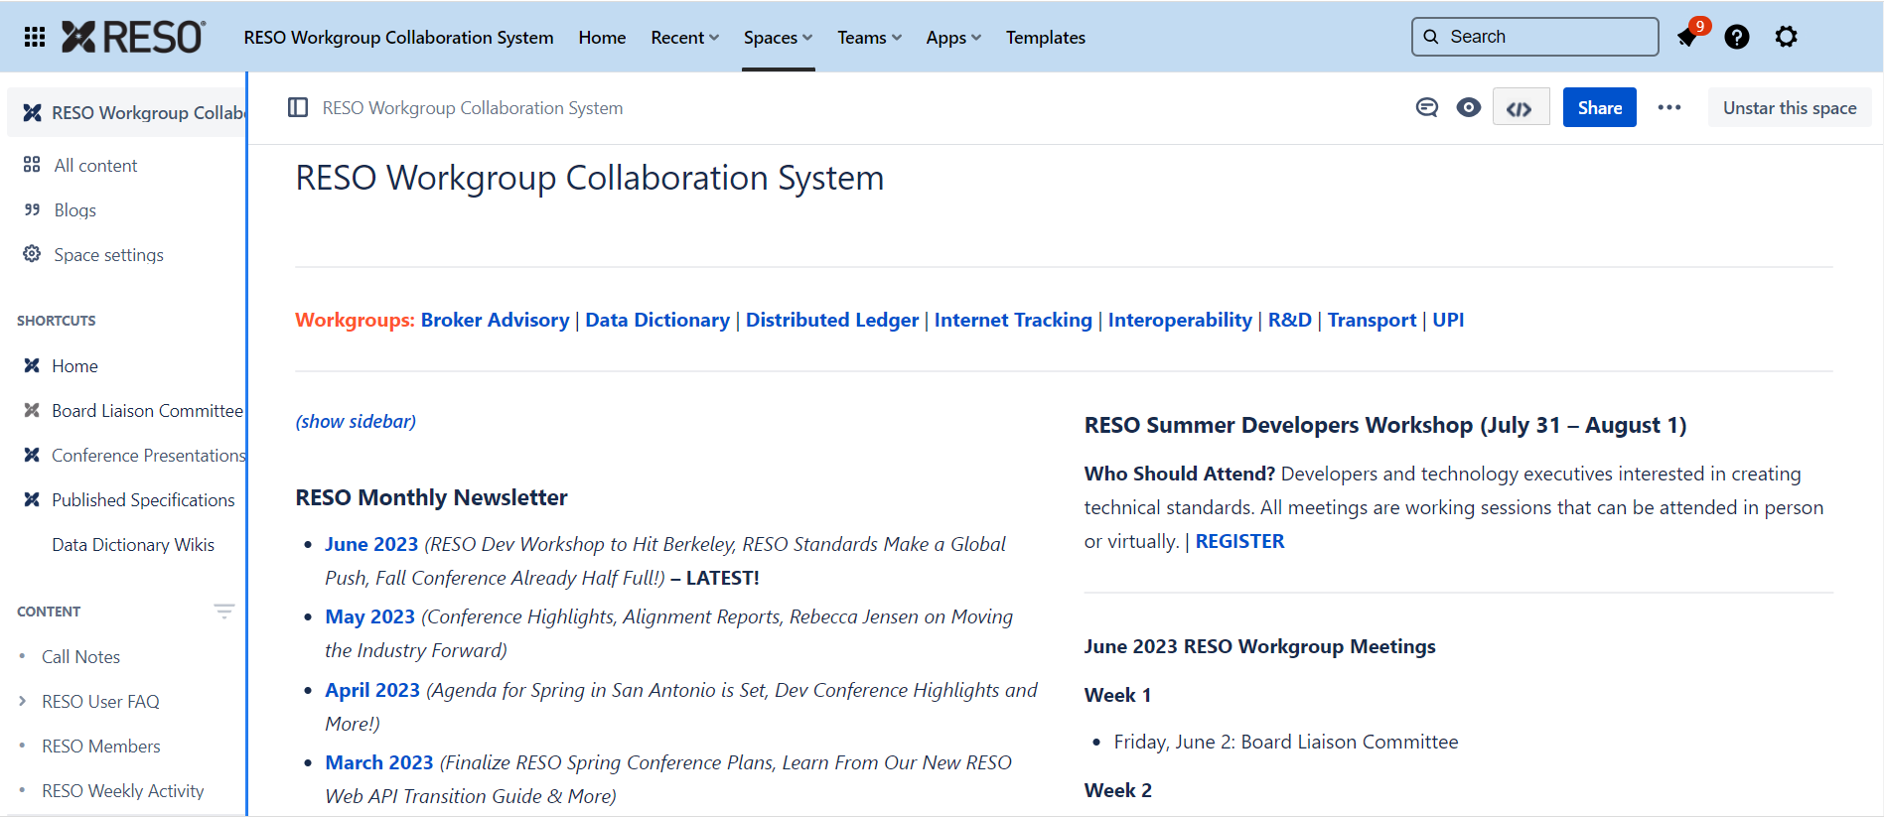This screenshot has height=817, width=1884.
Task: Open RESO User FAQ page
Action: point(100,701)
